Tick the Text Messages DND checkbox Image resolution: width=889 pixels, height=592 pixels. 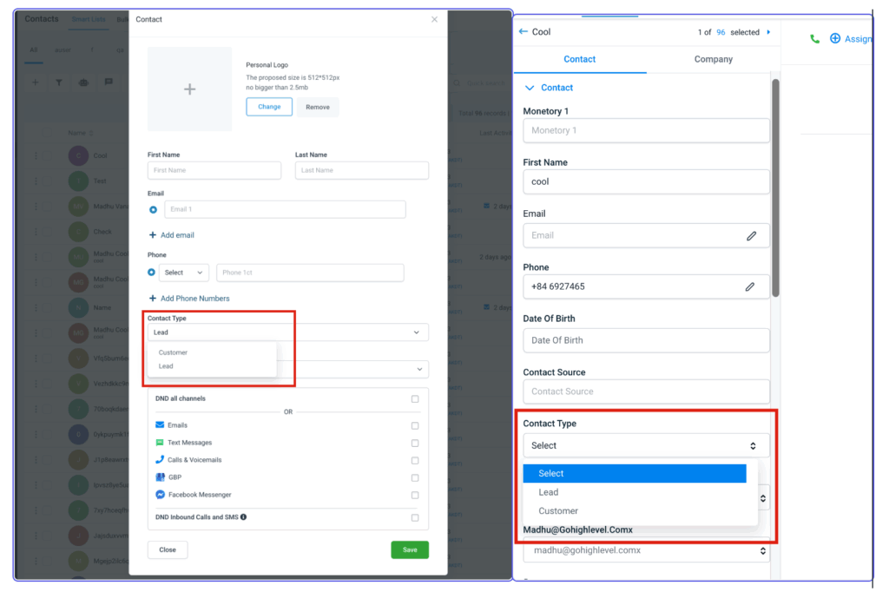click(x=415, y=443)
